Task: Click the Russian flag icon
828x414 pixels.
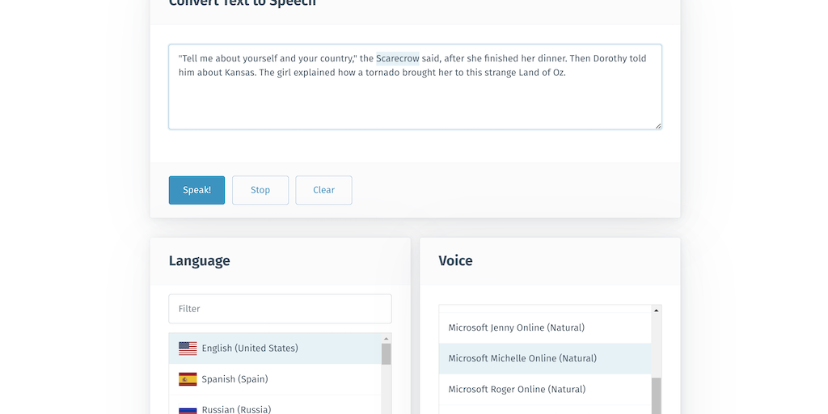Action: 188,409
